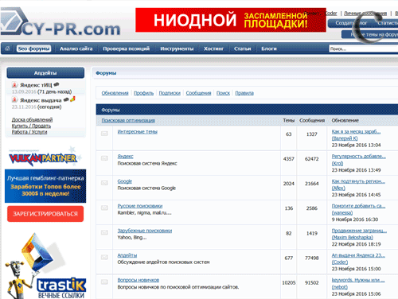Click the Обновления link
Screen dimensions: 398x299
point(115,93)
